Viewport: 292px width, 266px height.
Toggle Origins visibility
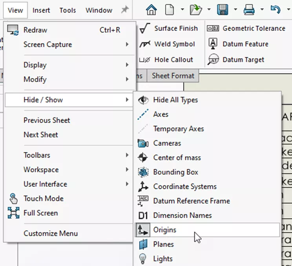click(207, 230)
